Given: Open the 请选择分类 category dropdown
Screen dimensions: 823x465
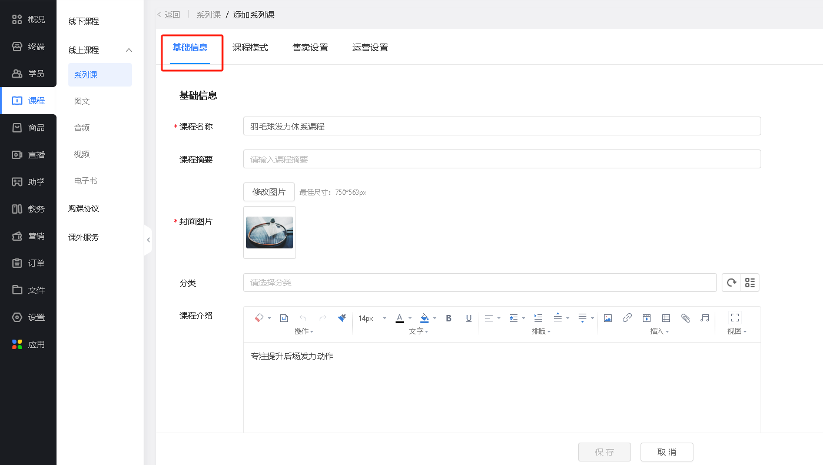Looking at the screenshot, I should pos(479,283).
